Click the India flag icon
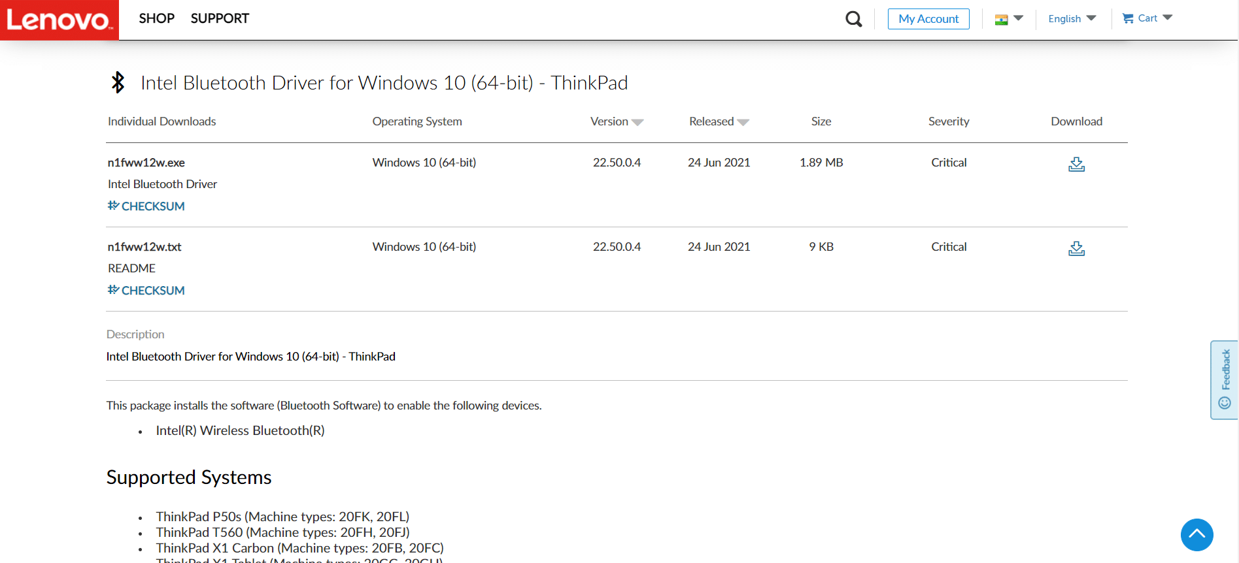1239x563 pixels. coord(1001,20)
